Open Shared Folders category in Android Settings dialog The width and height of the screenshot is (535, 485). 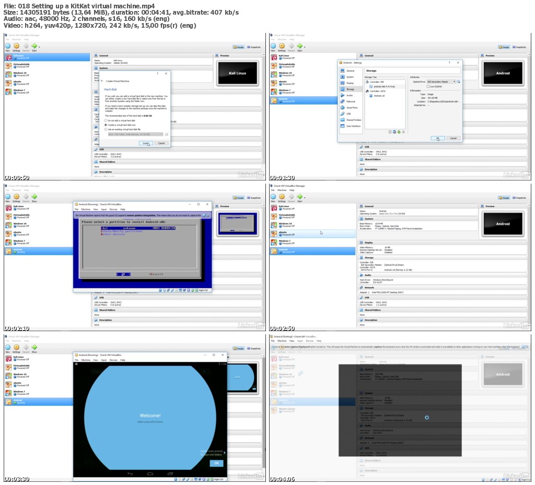click(351, 120)
